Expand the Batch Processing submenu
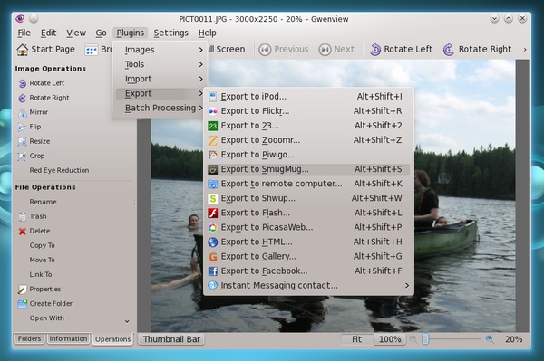Viewport: 544px width, 361px height. [x=160, y=108]
